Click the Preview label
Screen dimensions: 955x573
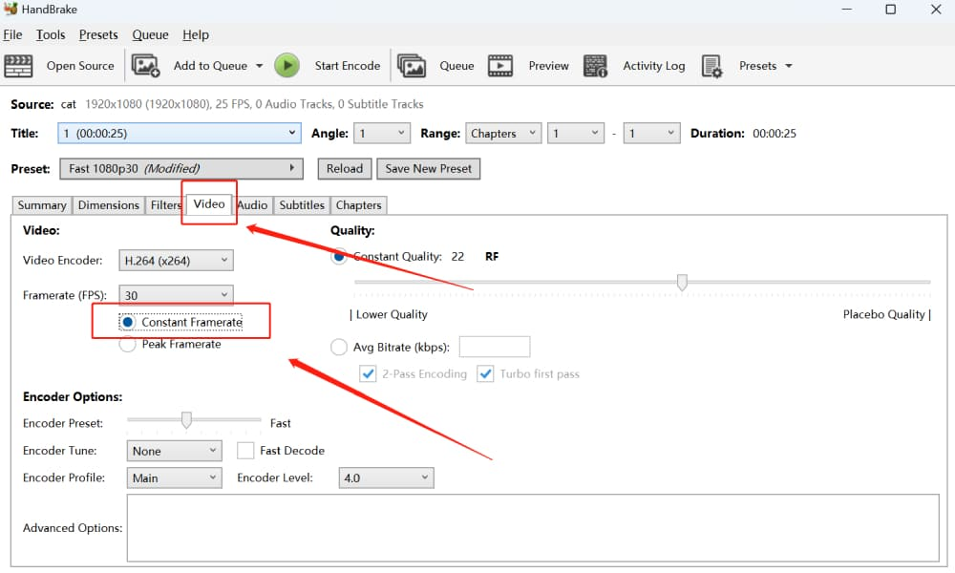tap(549, 66)
